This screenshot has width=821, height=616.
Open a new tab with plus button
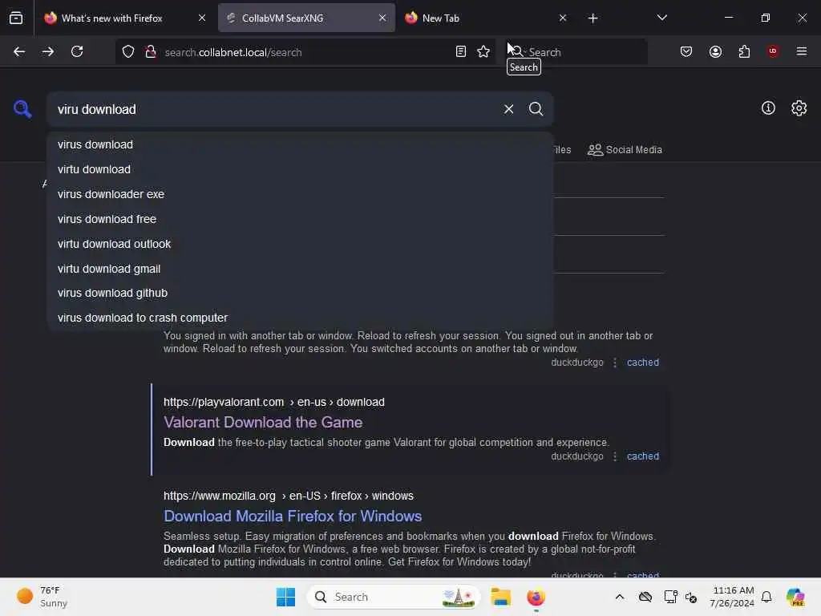[592, 18]
